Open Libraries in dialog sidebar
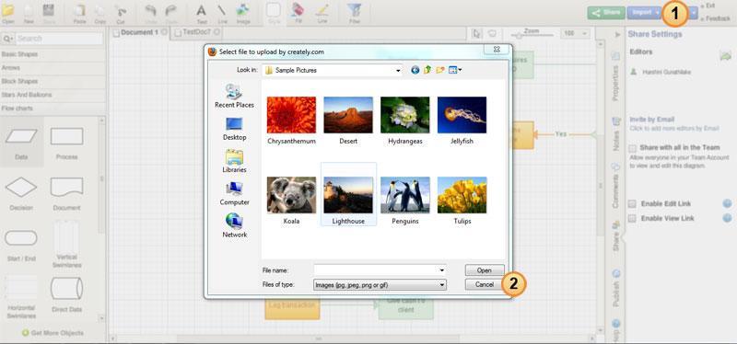Screen dimensions: 737x344 click(x=234, y=161)
